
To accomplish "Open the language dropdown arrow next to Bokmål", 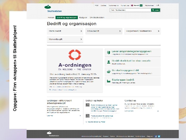I will tap(141, 5).
